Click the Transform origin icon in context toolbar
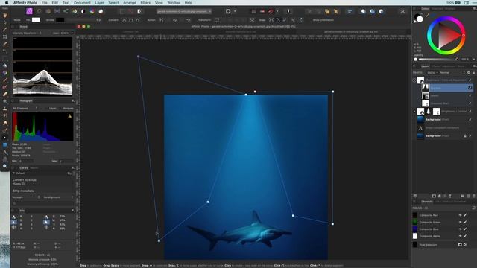The image size is (477, 268). click(x=252, y=20)
